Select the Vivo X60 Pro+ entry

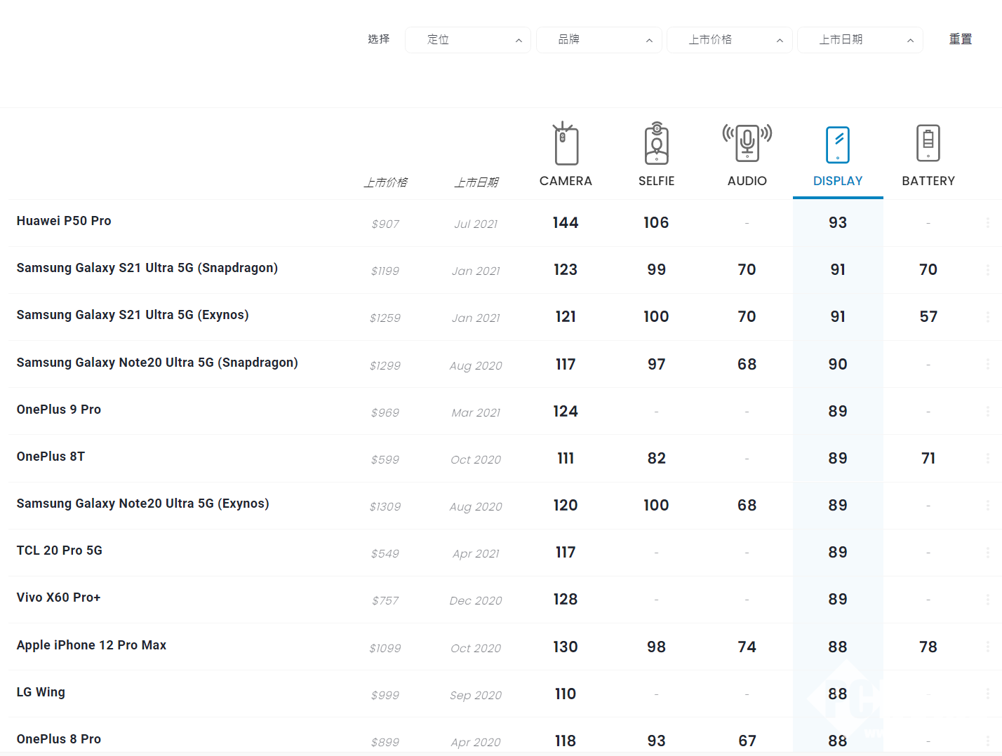(58, 598)
